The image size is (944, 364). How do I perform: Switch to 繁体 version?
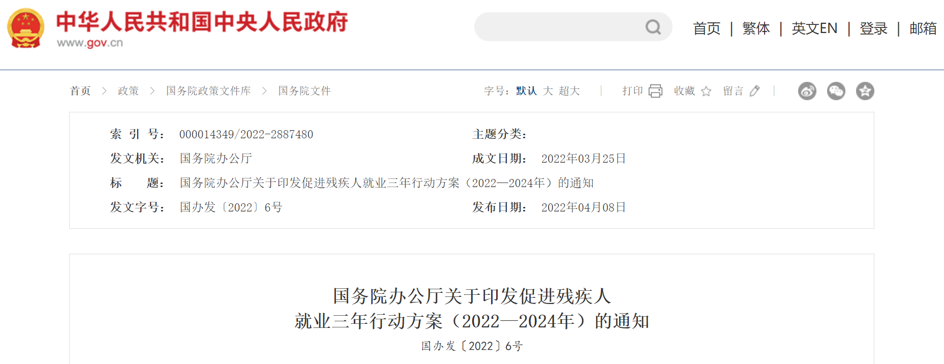point(756,28)
